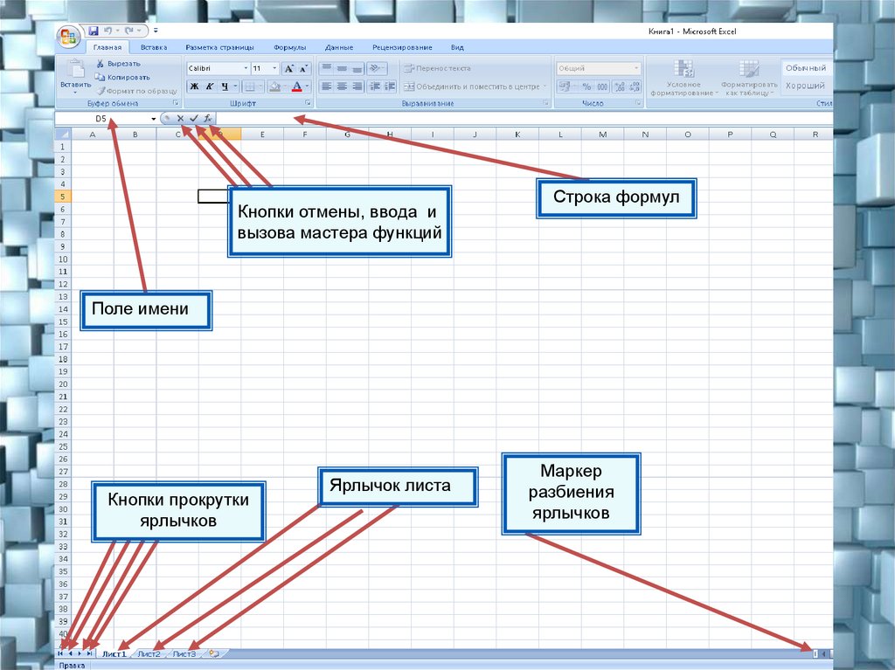The height and width of the screenshot is (670, 895).
Task: Click the Вставить paste clipboard icon
Action: 76,70
